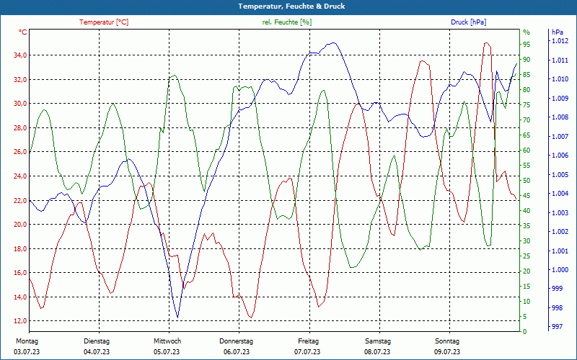Click the 28,0 temperature axis value
This screenshot has width=577, height=360.
point(20,128)
